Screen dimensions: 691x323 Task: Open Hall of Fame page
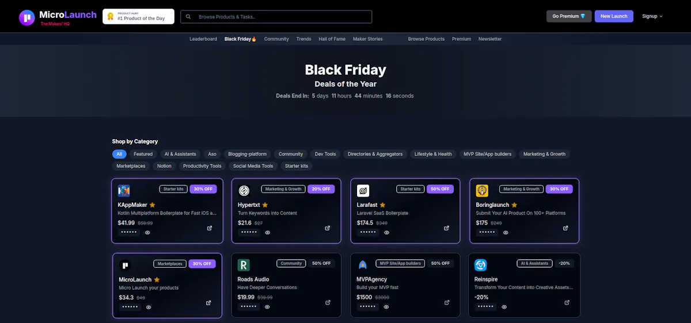tap(332, 39)
